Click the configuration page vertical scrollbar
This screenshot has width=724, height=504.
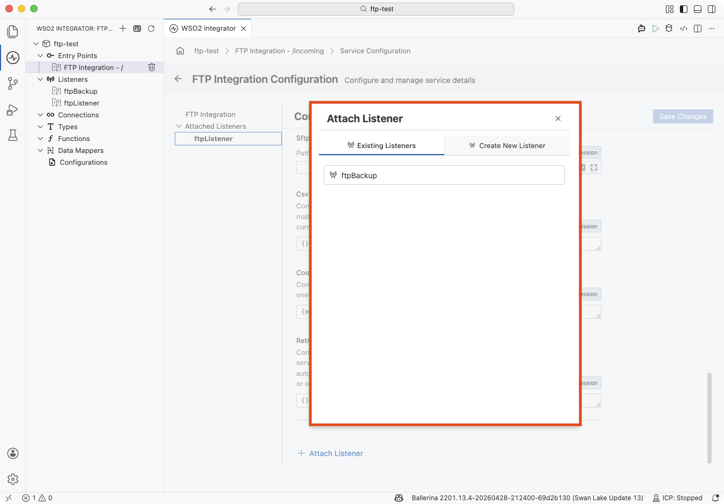pyautogui.click(x=709, y=418)
